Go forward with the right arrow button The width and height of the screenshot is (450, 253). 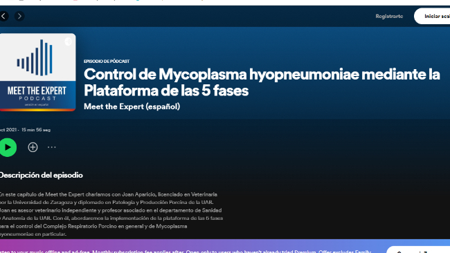(19, 17)
